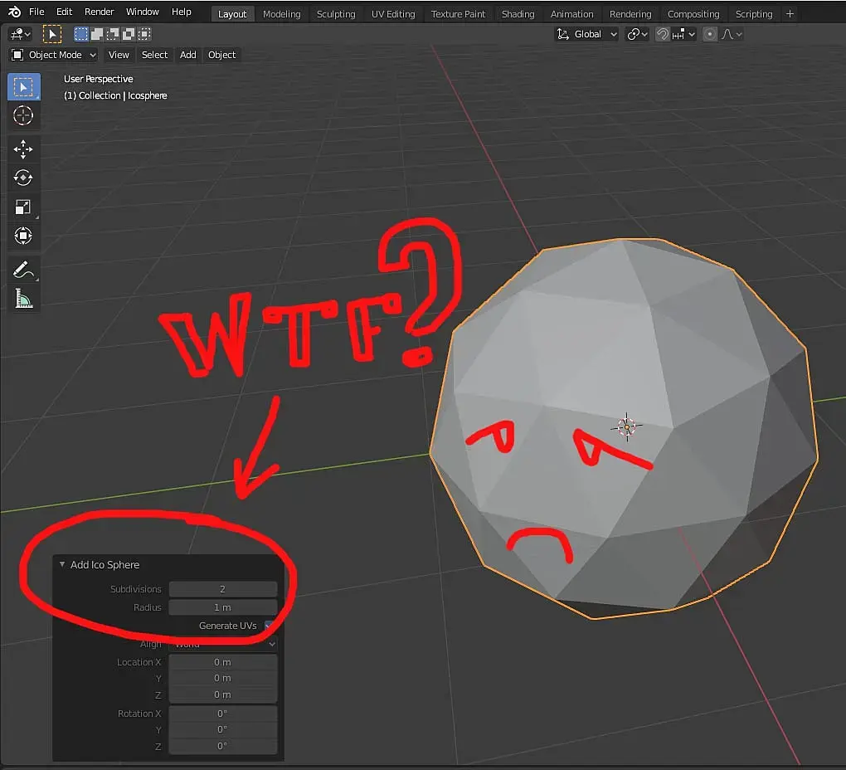Click the Icosphere object in the viewport

(624, 429)
